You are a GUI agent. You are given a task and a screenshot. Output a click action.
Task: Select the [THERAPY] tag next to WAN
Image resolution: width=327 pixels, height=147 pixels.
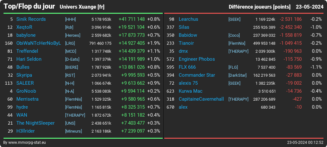point(75,115)
